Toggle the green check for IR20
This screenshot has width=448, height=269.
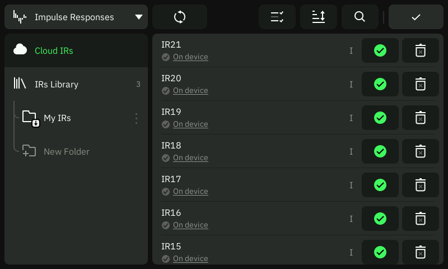click(x=380, y=85)
